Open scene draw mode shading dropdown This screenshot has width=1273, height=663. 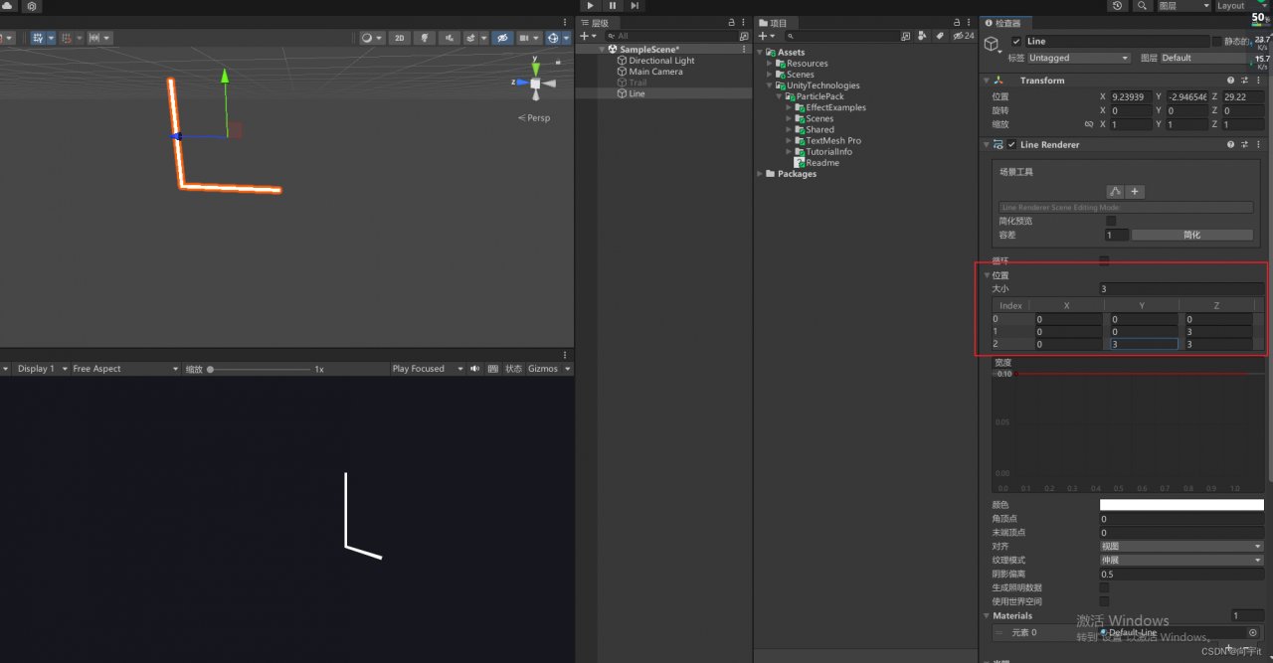pyautogui.click(x=371, y=38)
